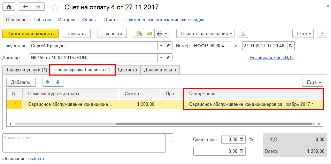Screen dimensions: 331x164
Task: Switch to the Основное section
Action: (16, 20)
